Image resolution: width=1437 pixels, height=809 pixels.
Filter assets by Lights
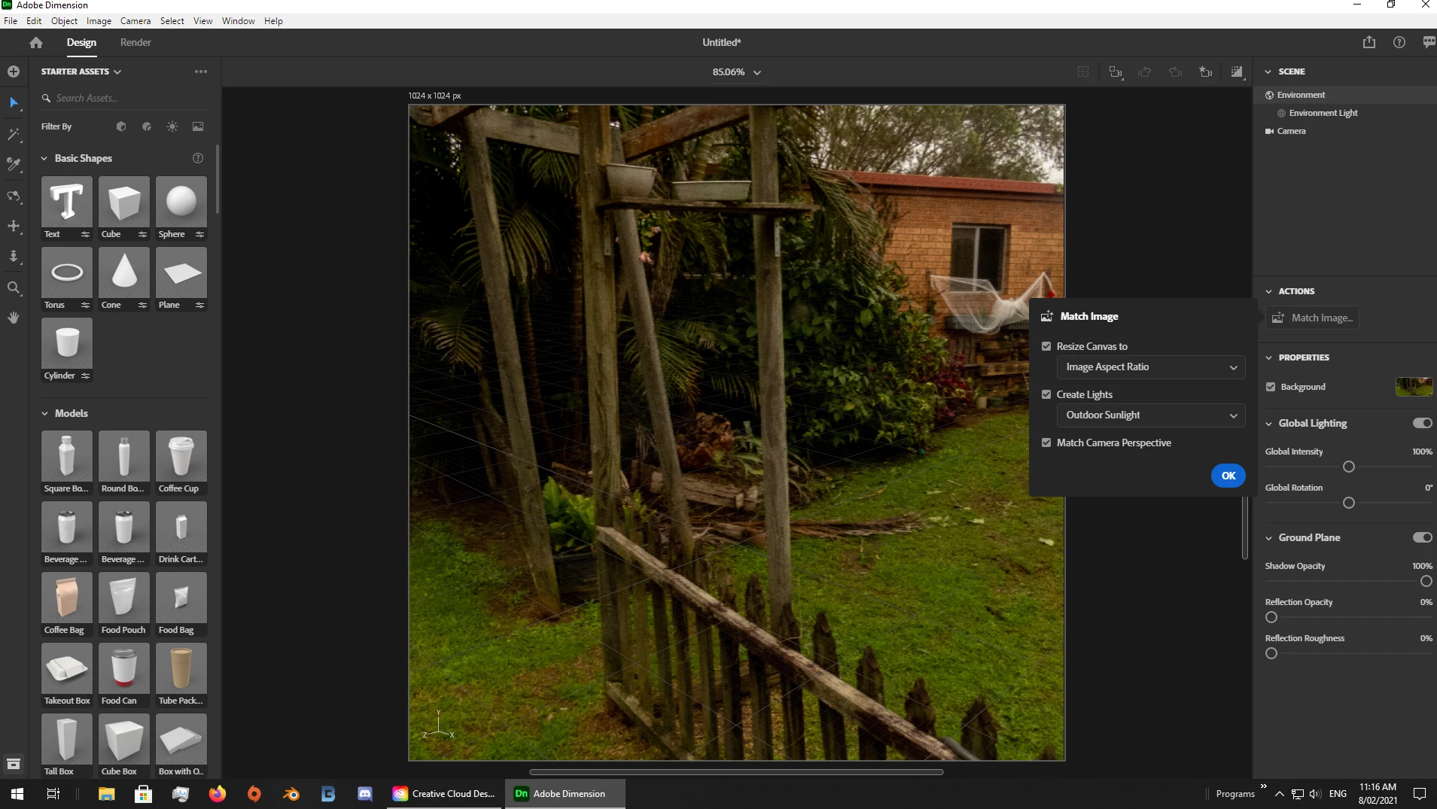pos(172,126)
